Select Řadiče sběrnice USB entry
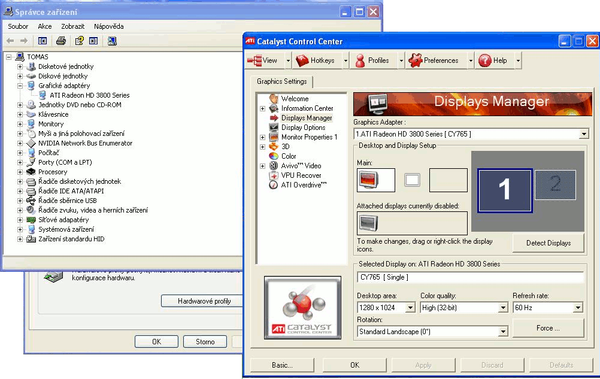 coord(67,201)
